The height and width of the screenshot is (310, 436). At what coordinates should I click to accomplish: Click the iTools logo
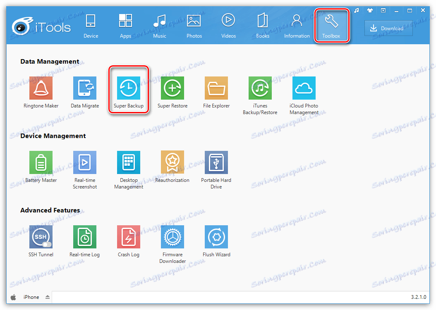click(41, 26)
